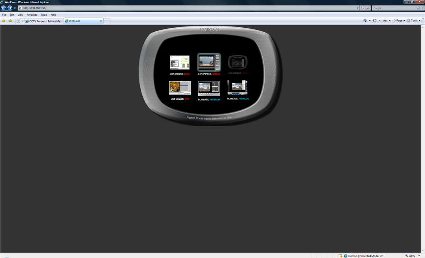Open the Playback ViewLog icon

point(237,88)
